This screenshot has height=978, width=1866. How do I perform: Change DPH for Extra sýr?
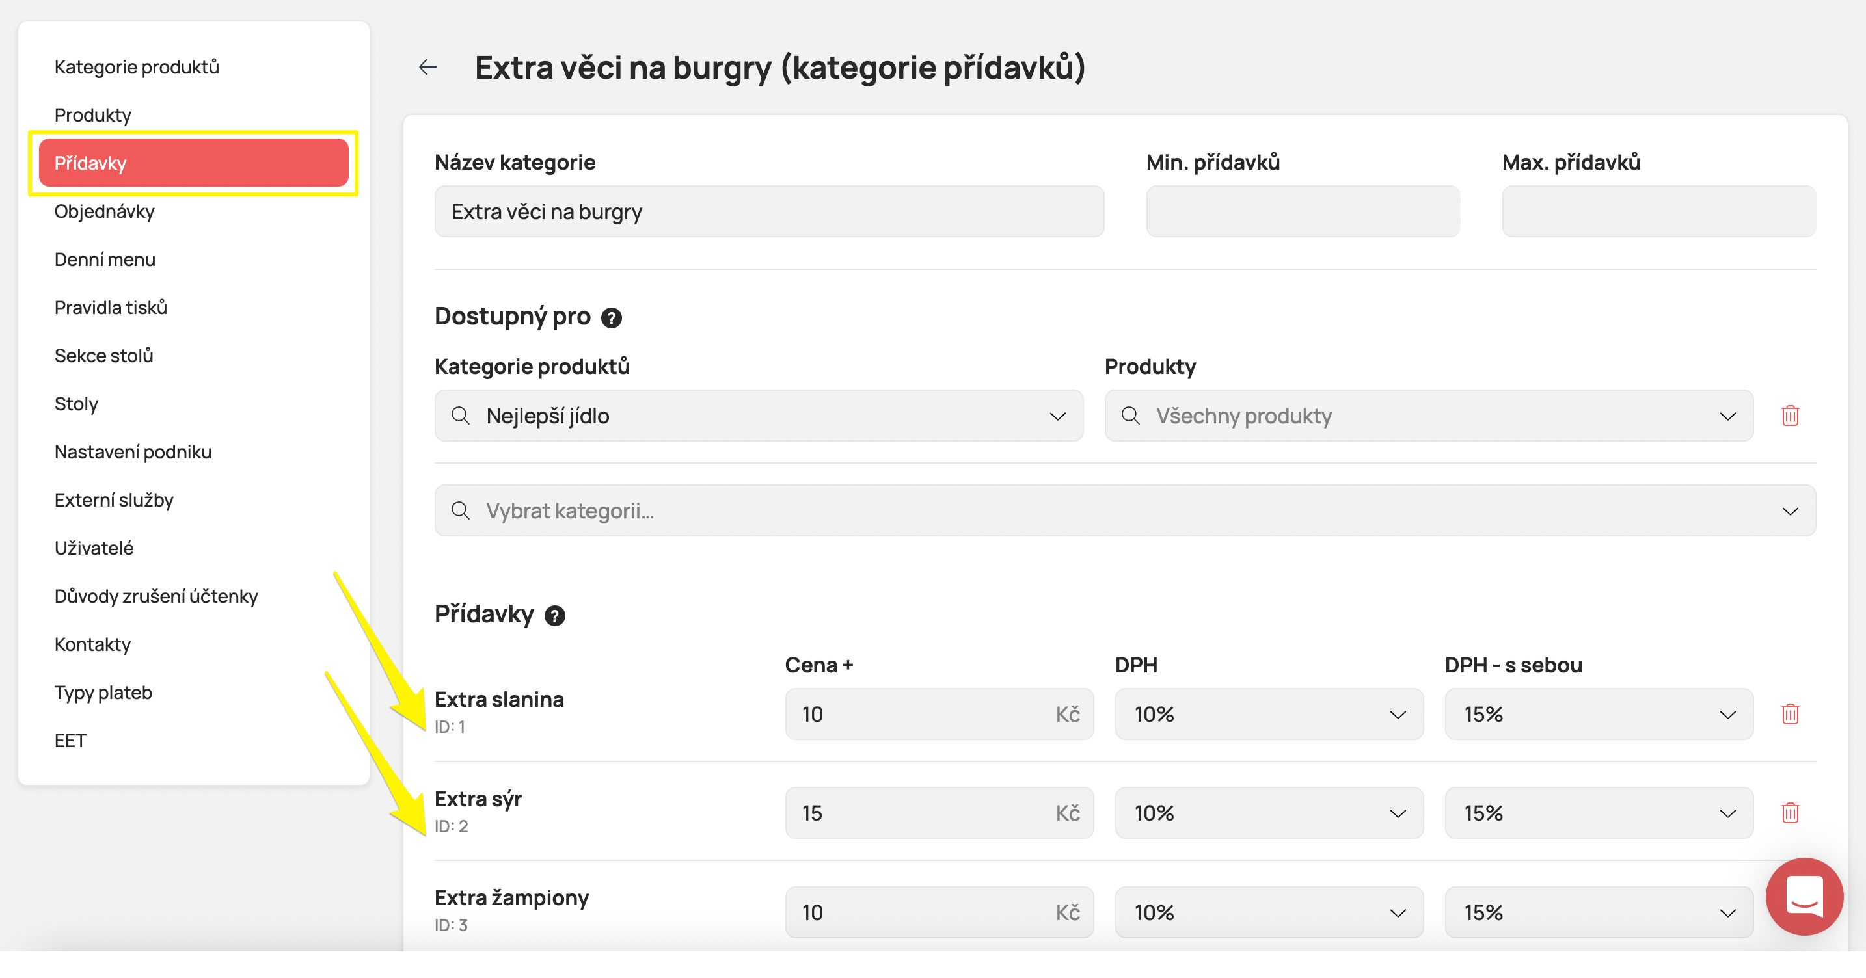pos(1269,812)
